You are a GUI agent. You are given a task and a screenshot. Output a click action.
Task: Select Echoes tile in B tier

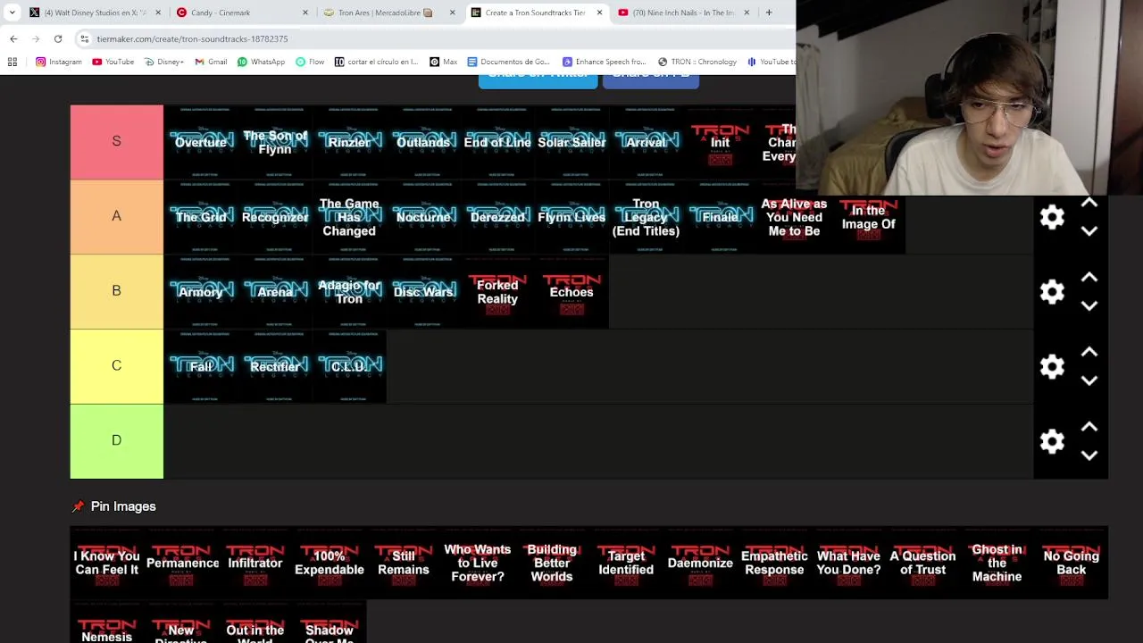[571, 292]
